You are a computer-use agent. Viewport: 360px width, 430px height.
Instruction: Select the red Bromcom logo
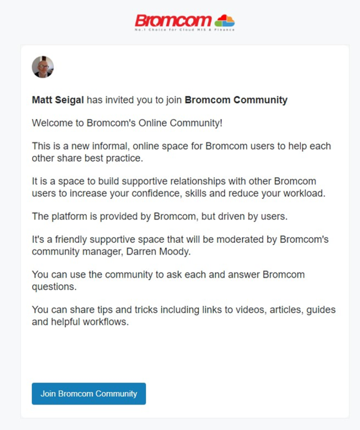click(x=173, y=20)
